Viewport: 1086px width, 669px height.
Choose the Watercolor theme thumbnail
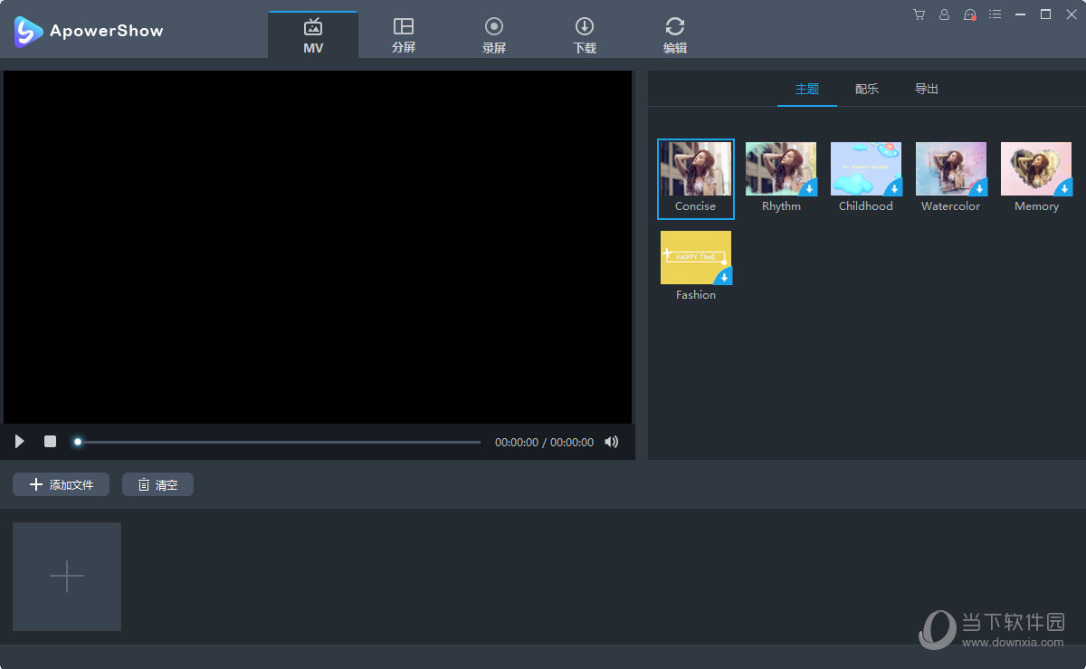coord(951,169)
